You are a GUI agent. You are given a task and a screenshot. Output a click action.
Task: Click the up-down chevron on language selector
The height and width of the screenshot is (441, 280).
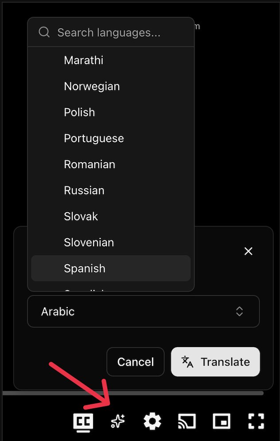point(239,311)
